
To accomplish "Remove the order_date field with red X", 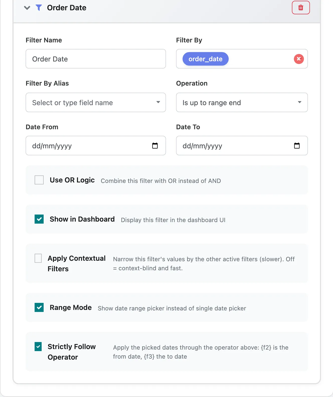I will point(299,59).
